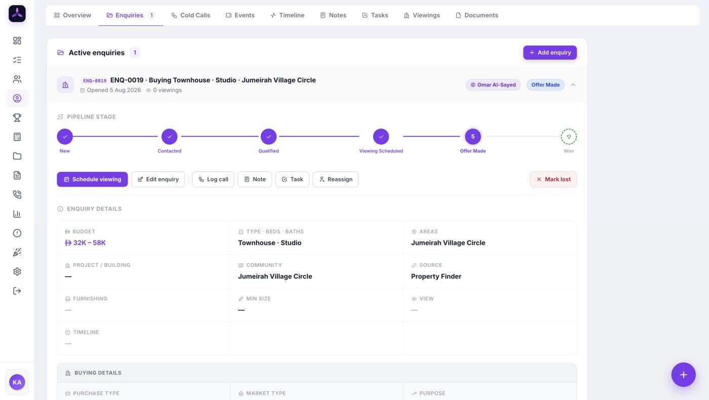Open the dashboard grid icon in sidebar

pyautogui.click(x=17, y=40)
